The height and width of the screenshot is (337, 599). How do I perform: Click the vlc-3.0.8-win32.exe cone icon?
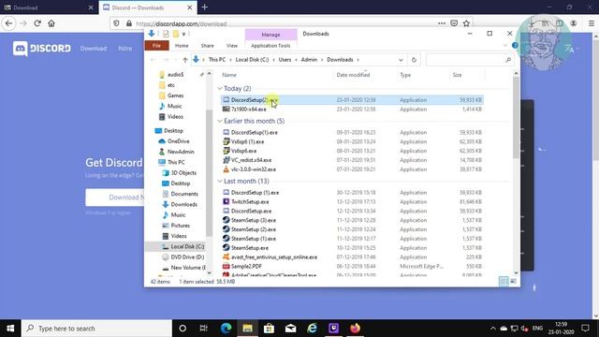coord(226,169)
